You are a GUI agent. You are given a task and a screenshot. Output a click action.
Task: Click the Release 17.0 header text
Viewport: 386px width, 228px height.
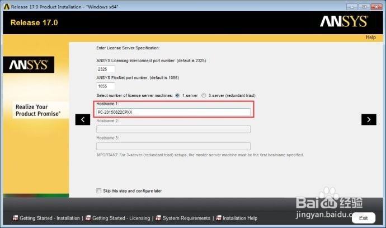click(34, 22)
